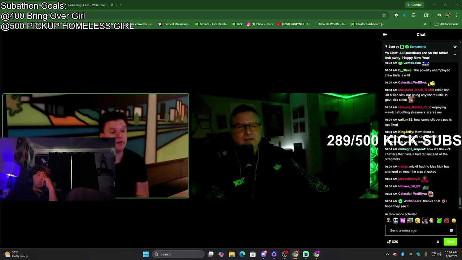The width and height of the screenshot is (462, 260).
Task: Click the blue audio wave extension icon
Action: pos(405,15)
